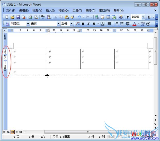Toggle Bold formatting button
160x141 pixels.
pos(83,24)
